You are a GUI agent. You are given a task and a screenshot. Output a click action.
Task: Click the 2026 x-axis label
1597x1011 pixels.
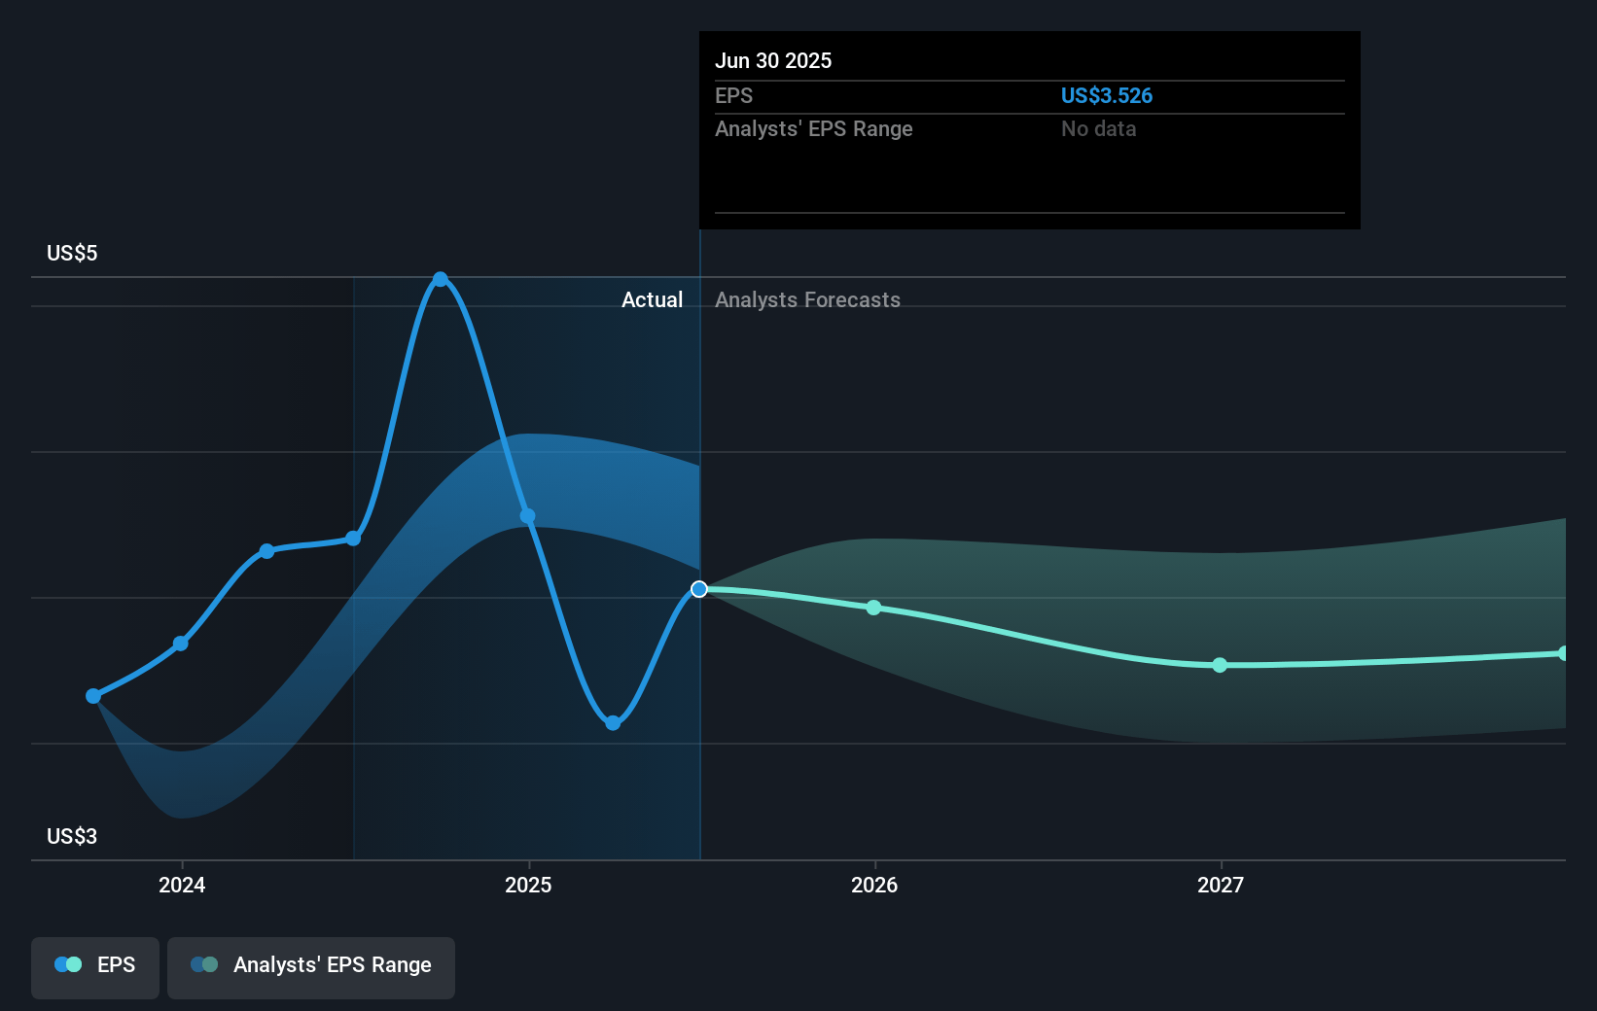point(874,885)
